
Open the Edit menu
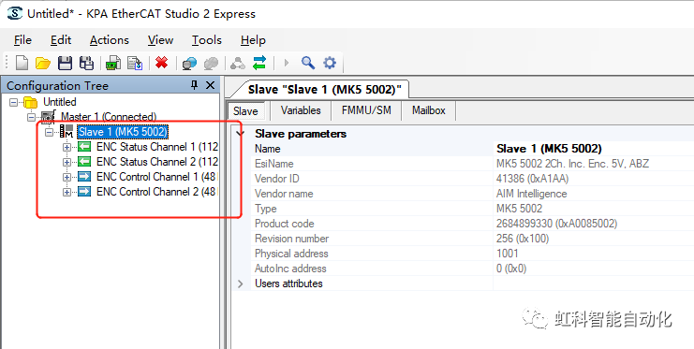[61, 40]
